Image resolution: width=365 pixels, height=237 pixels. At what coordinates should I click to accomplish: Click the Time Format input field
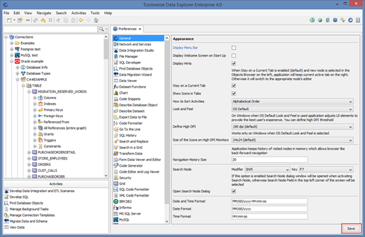[x=270, y=216]
